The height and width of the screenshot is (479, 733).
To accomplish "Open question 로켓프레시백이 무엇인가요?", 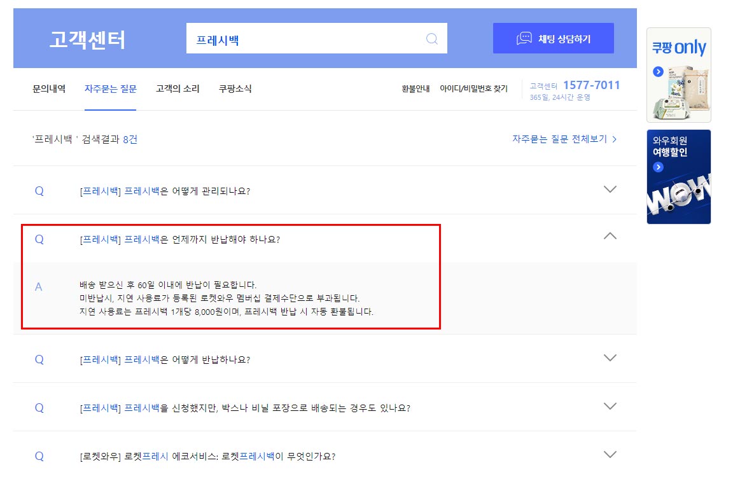I will click(x=207, y=457).
